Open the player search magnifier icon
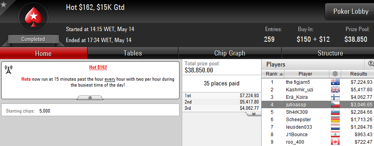 click(x=371, y=64)
